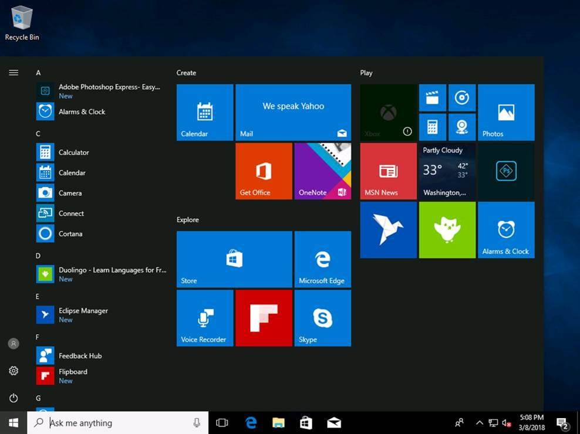Open Alarms & Clock in app list
The height and width of the screenshot is (434, 580).
coord(102,111)
